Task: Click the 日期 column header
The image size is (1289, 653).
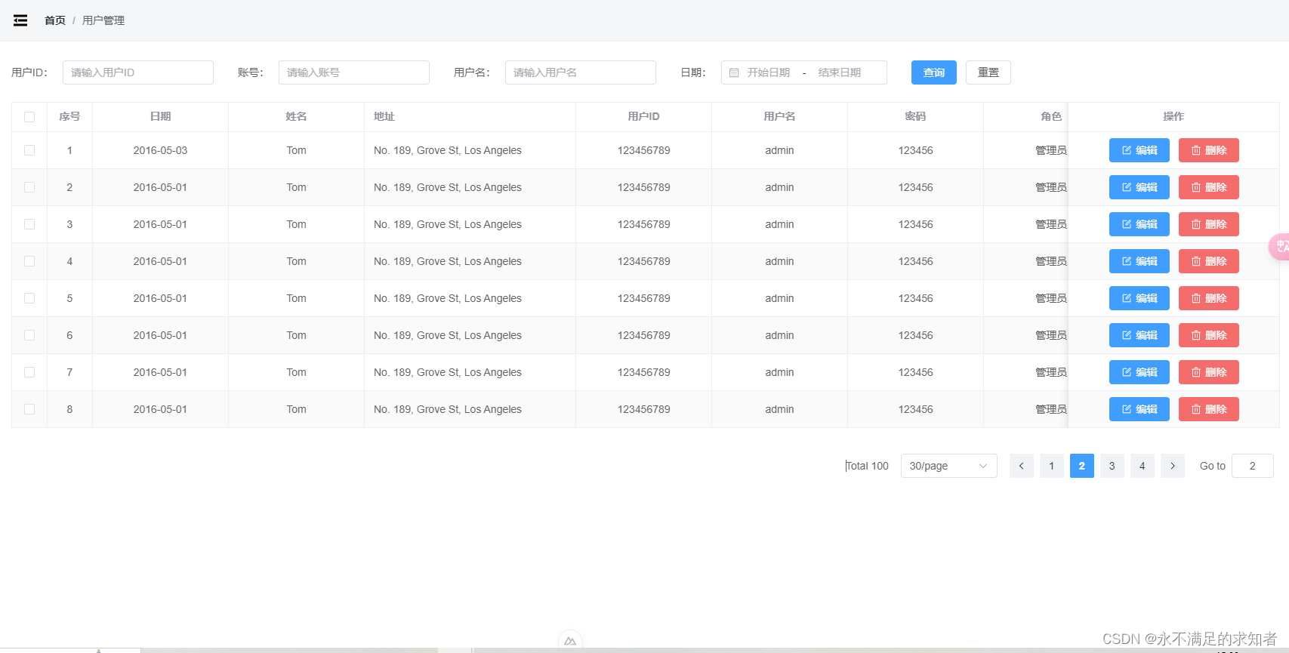Action: point(160,116)
